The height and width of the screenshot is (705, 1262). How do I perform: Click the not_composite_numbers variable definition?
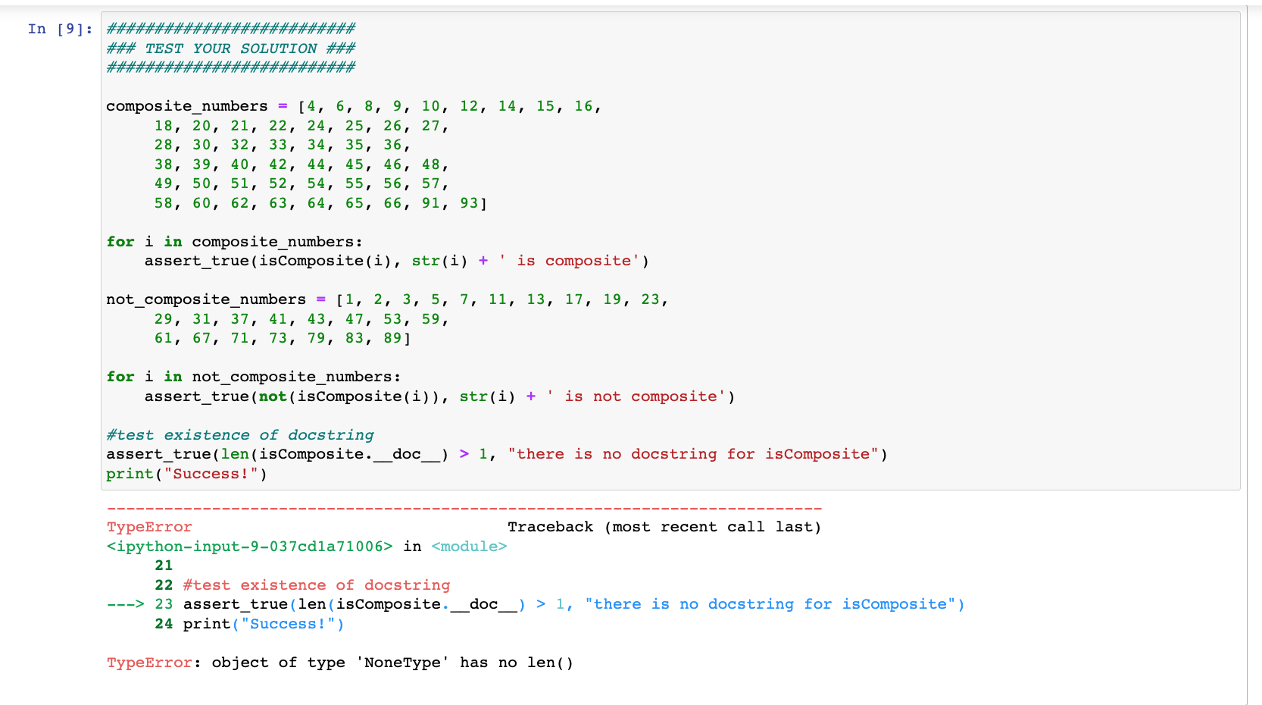[205, 299]
